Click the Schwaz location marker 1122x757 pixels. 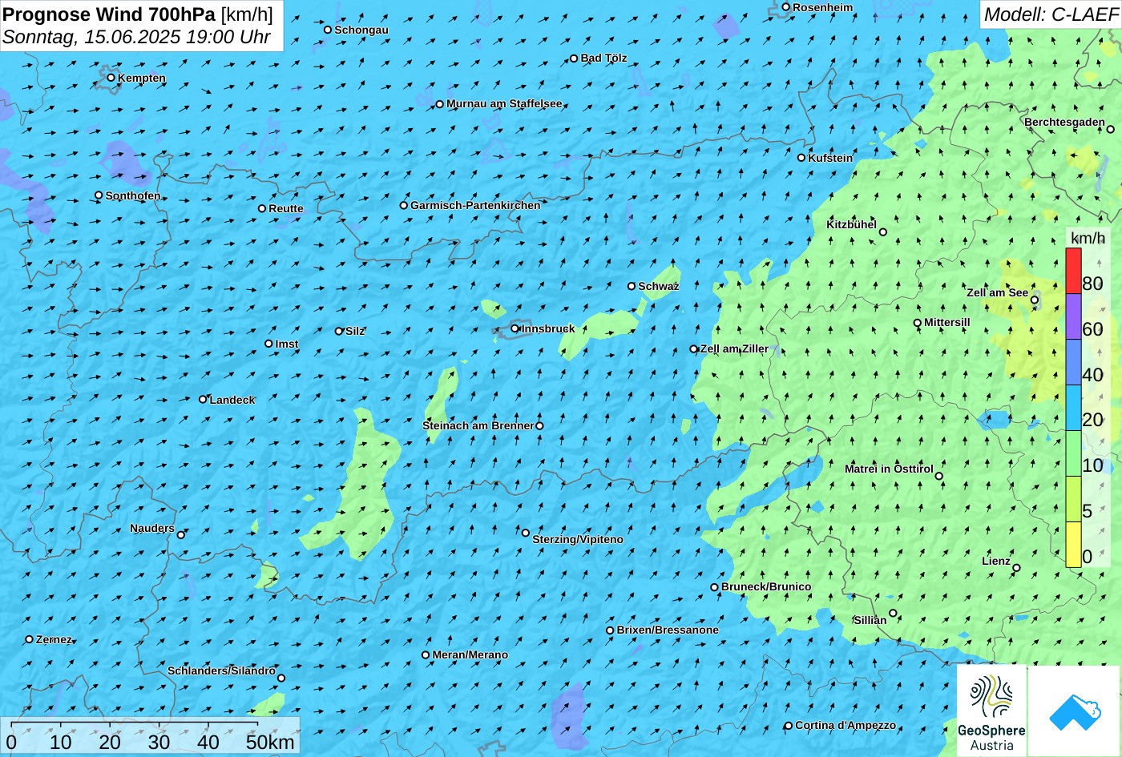click(x=632, y=286)
